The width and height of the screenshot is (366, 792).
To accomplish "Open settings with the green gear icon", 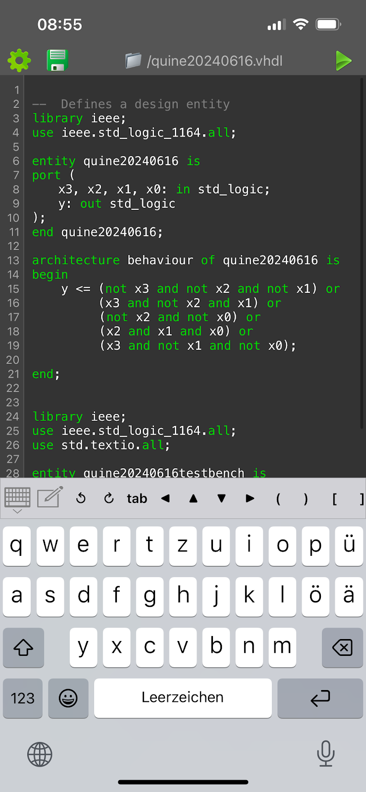I will click(19, 61).
